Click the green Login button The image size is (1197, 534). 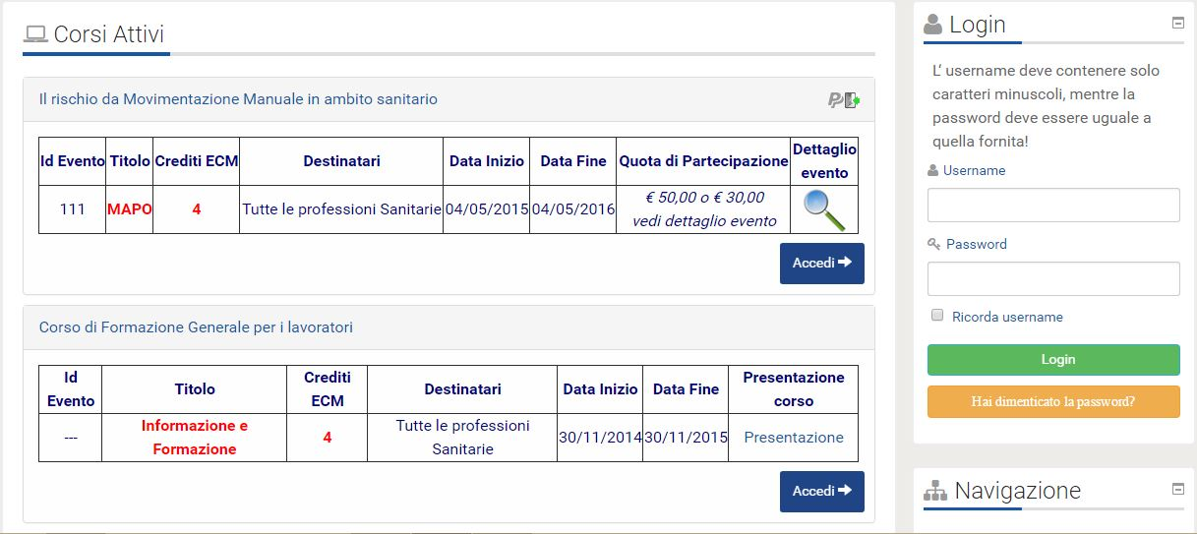pyautogui.click(x=1053, y=360)
